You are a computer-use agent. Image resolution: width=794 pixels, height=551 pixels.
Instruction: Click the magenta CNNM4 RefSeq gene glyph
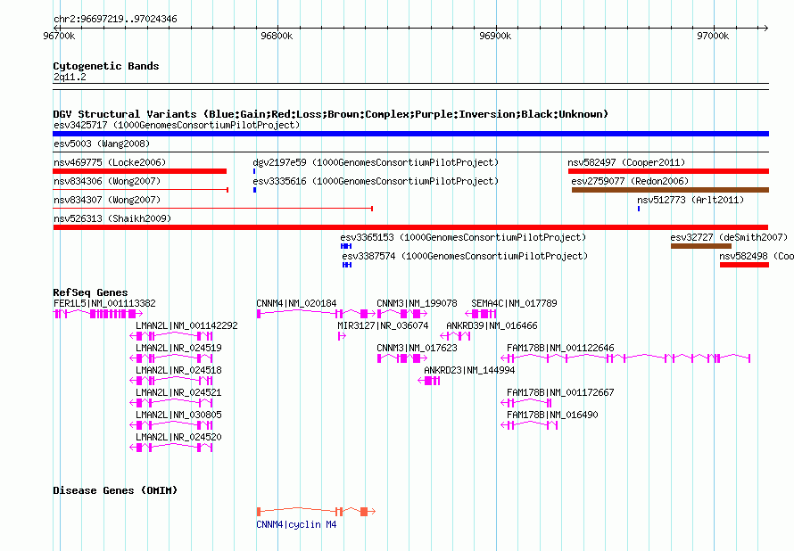pyautogui.click(x=316, y=314)
